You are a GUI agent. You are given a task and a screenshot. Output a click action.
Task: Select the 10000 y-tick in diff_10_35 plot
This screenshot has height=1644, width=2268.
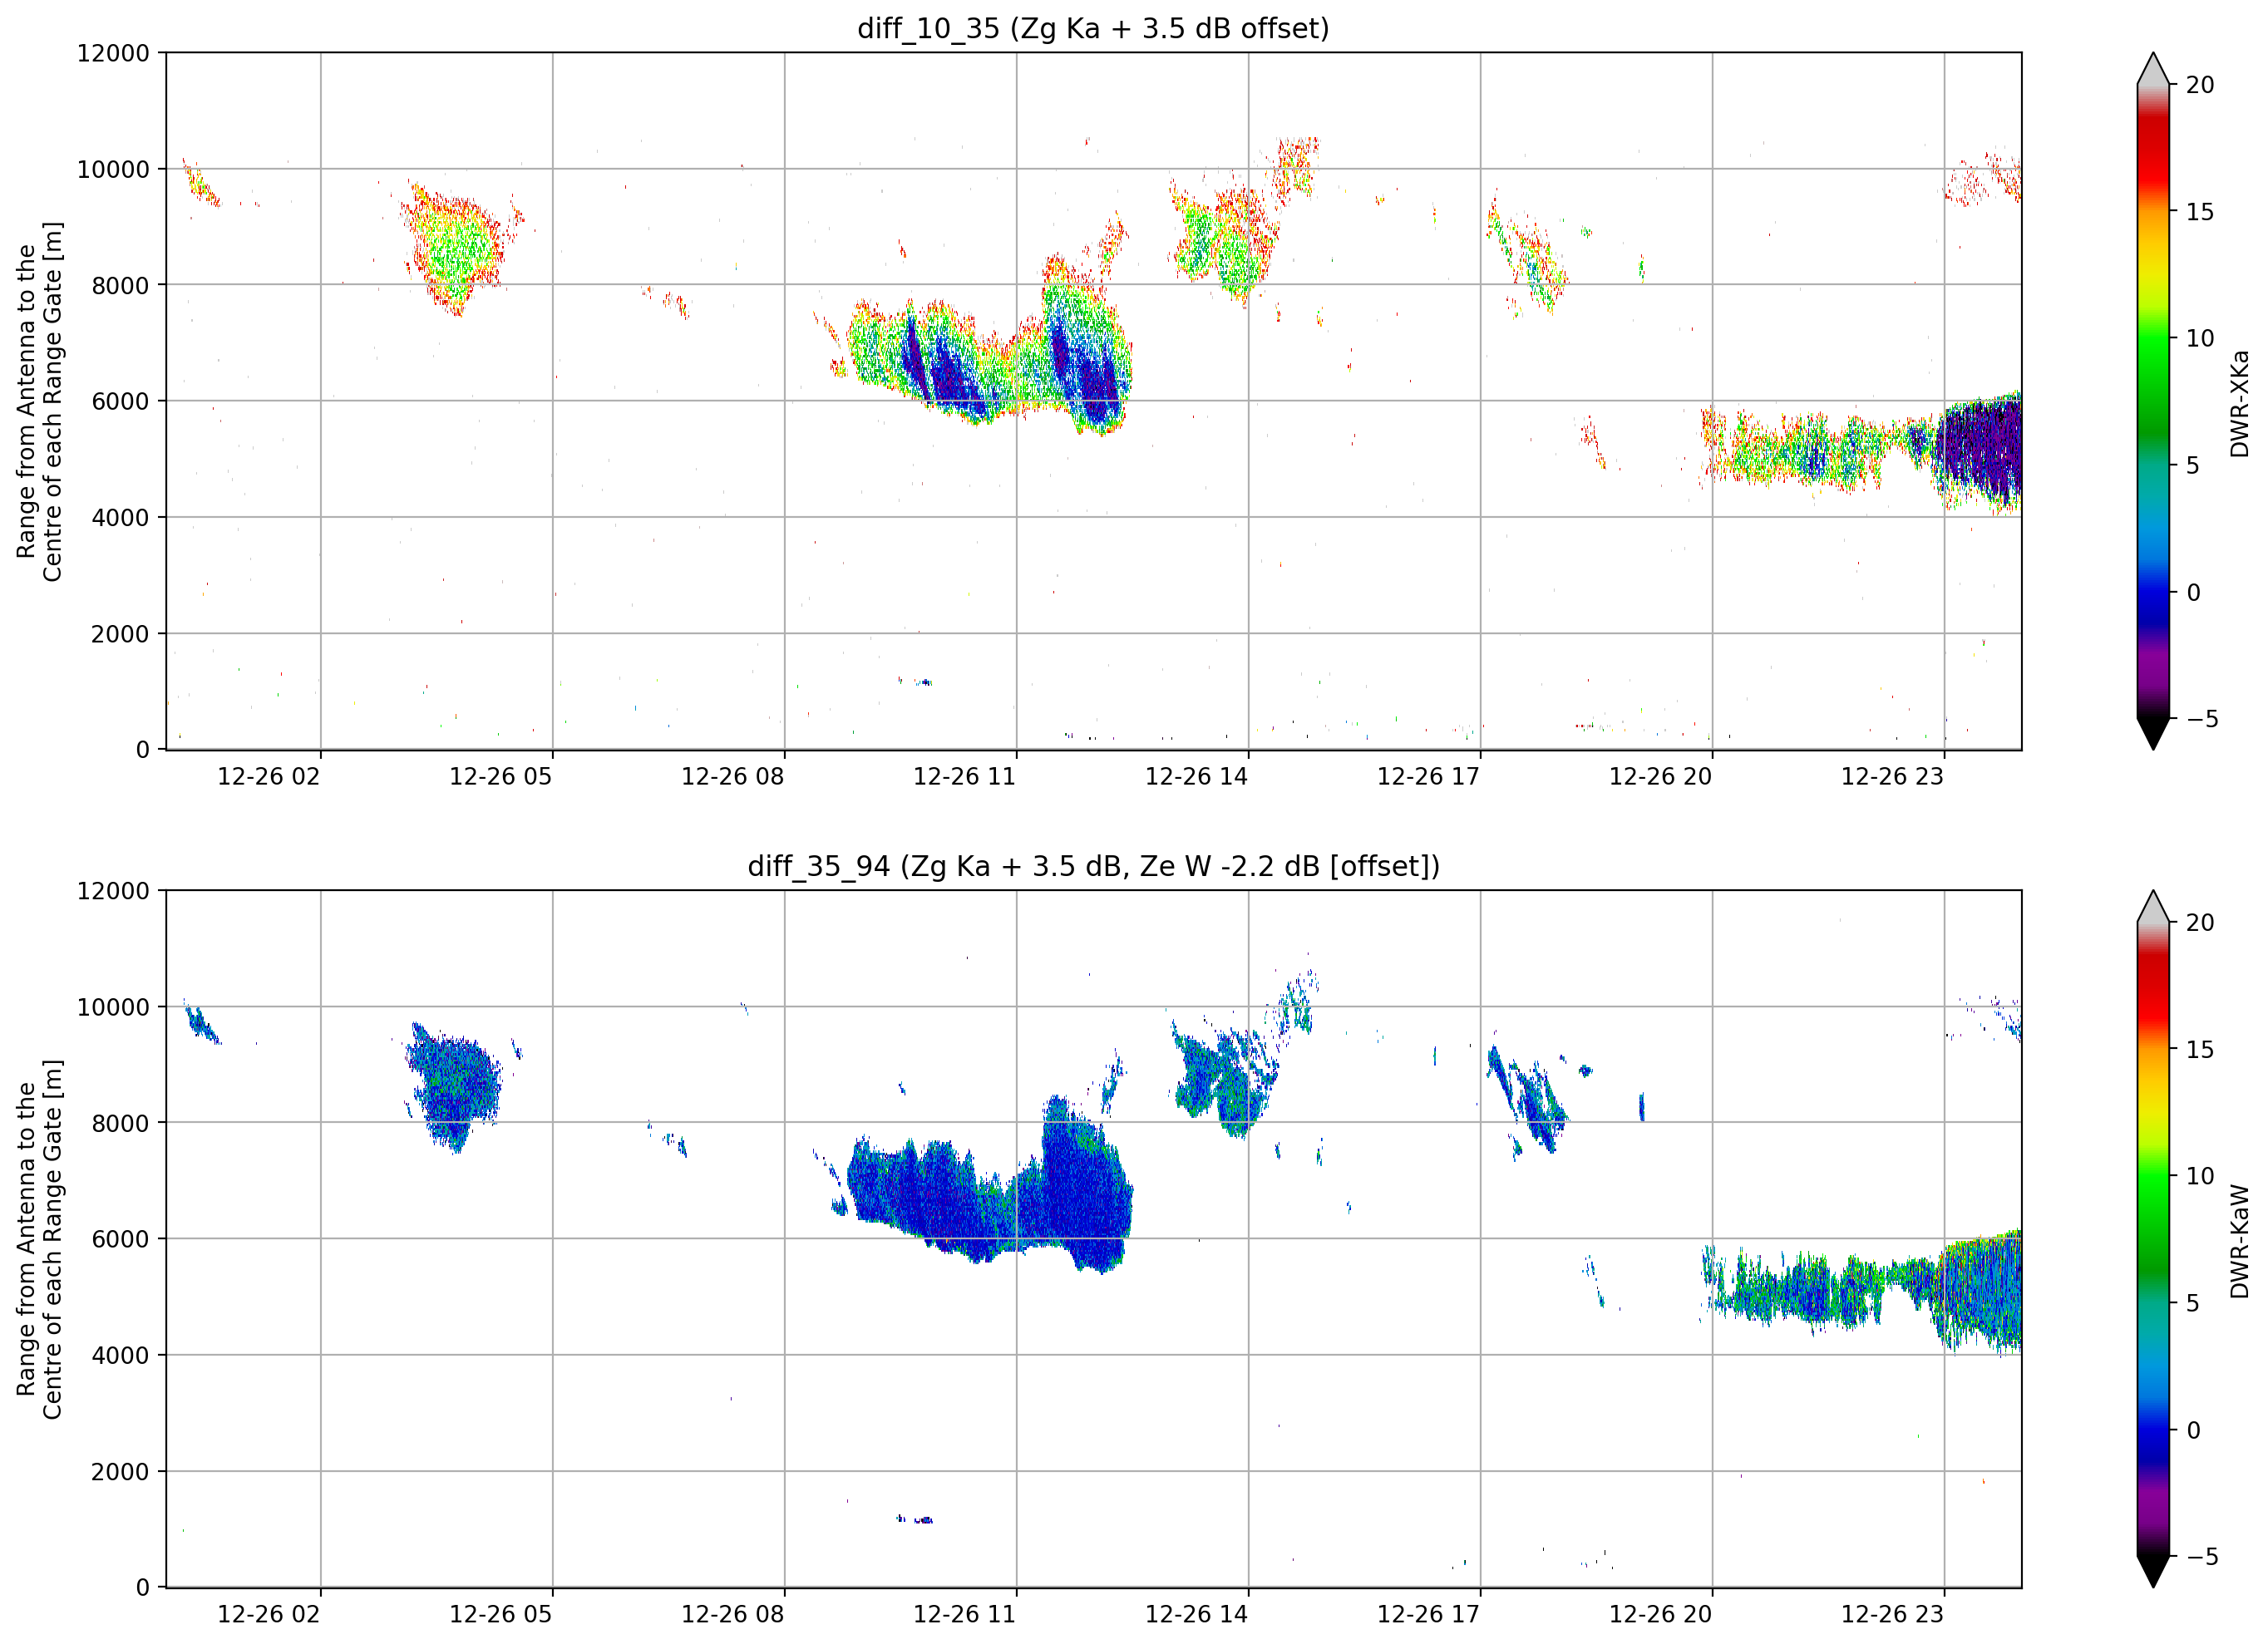point(113,169)
